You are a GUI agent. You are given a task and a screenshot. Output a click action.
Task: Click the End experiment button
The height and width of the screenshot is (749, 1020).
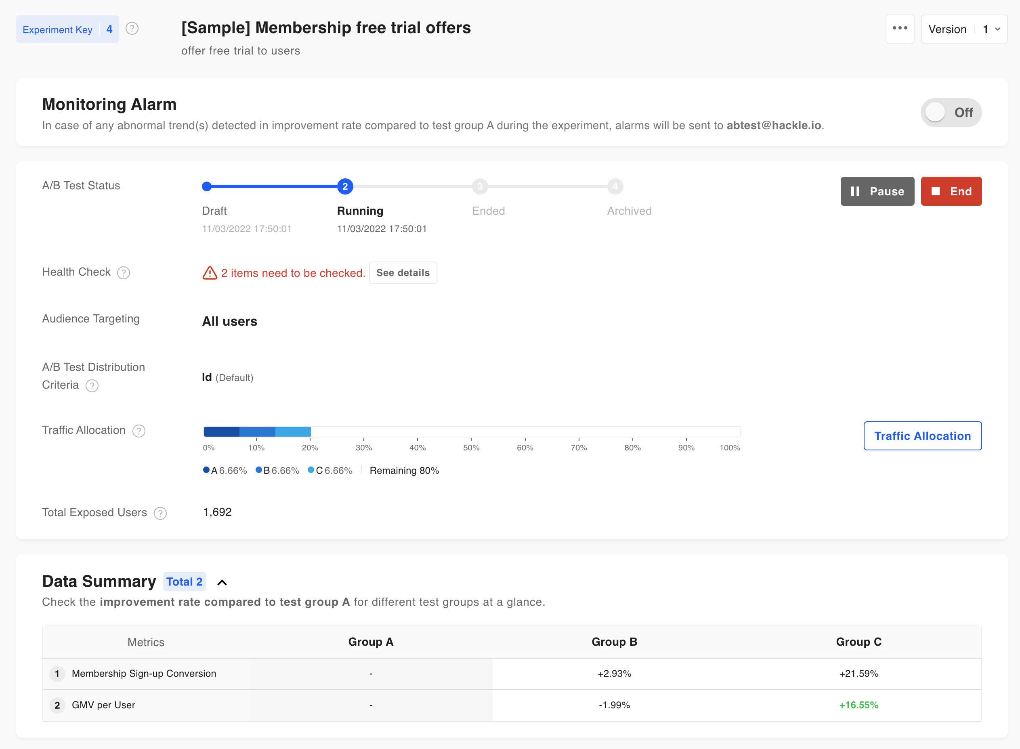(x=951, y=191)
